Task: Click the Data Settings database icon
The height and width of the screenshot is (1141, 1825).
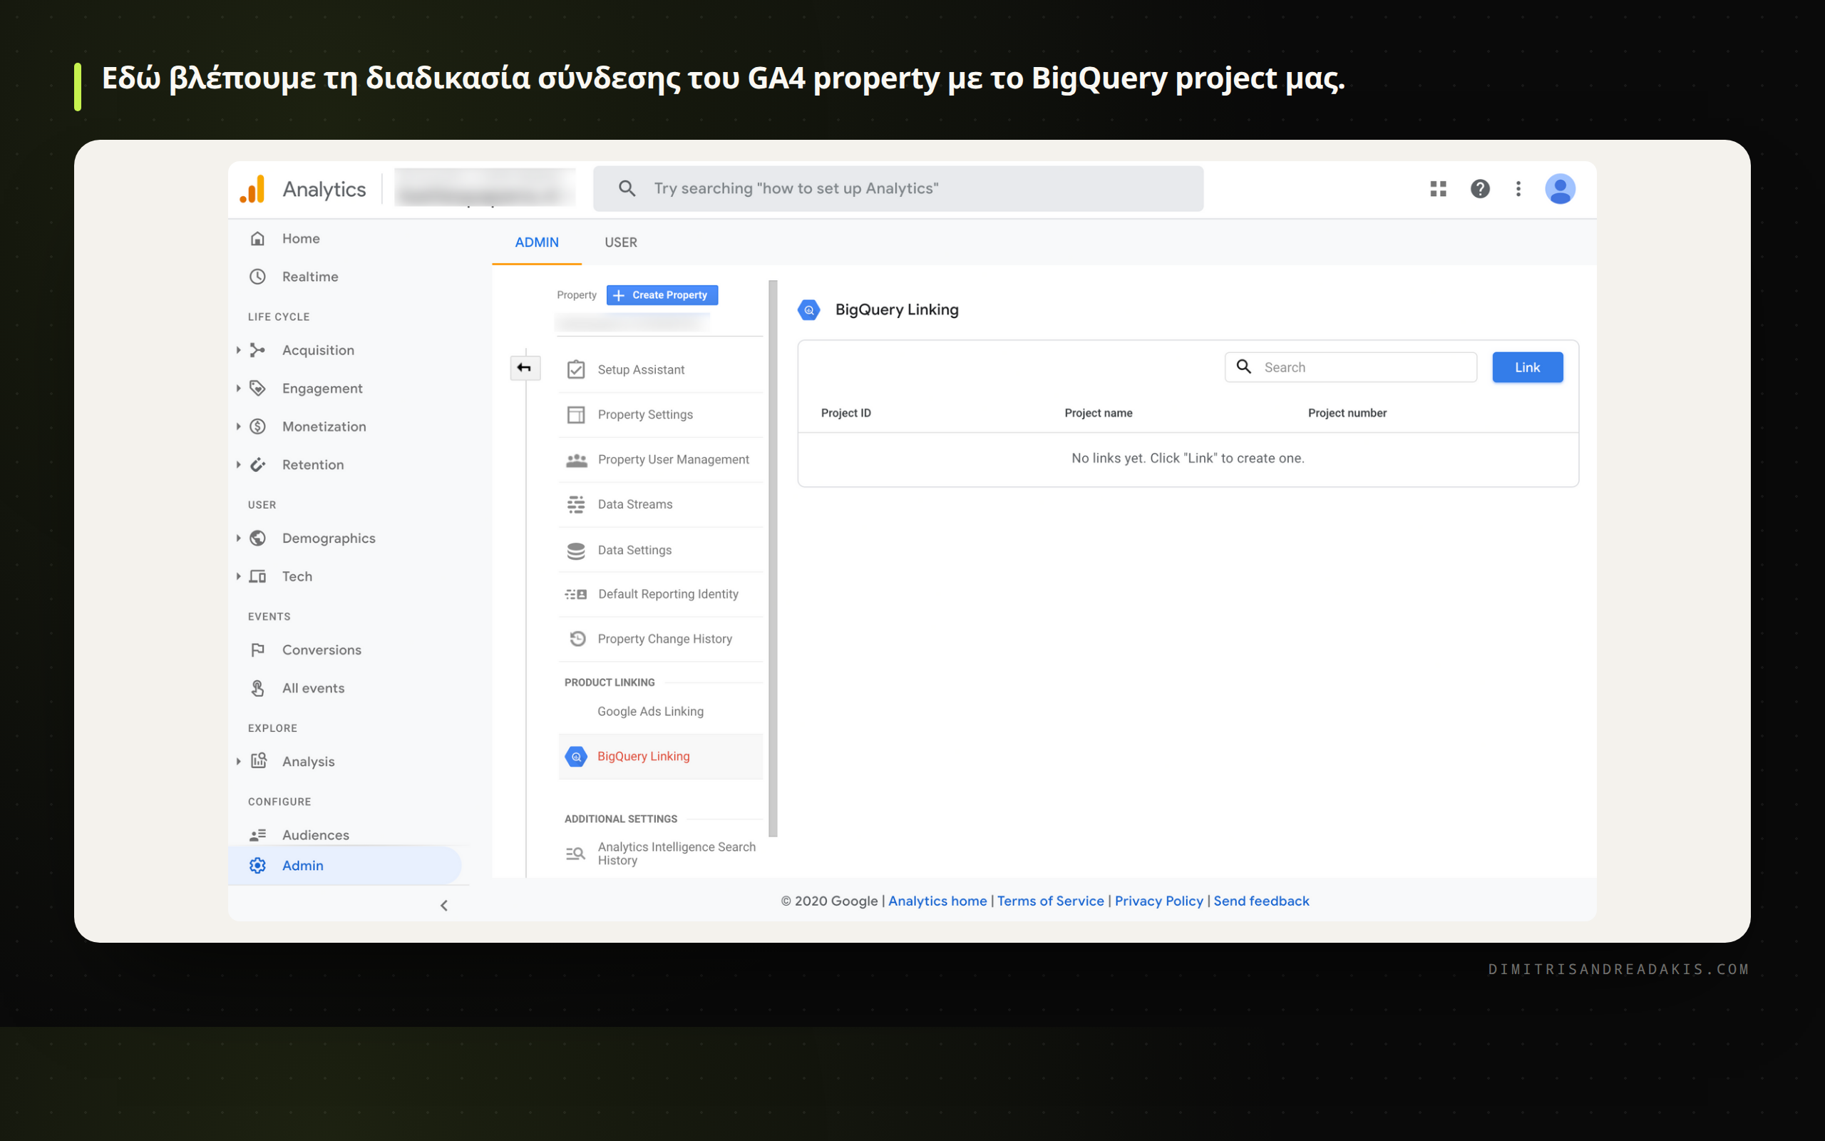Action: pos(576,551)
